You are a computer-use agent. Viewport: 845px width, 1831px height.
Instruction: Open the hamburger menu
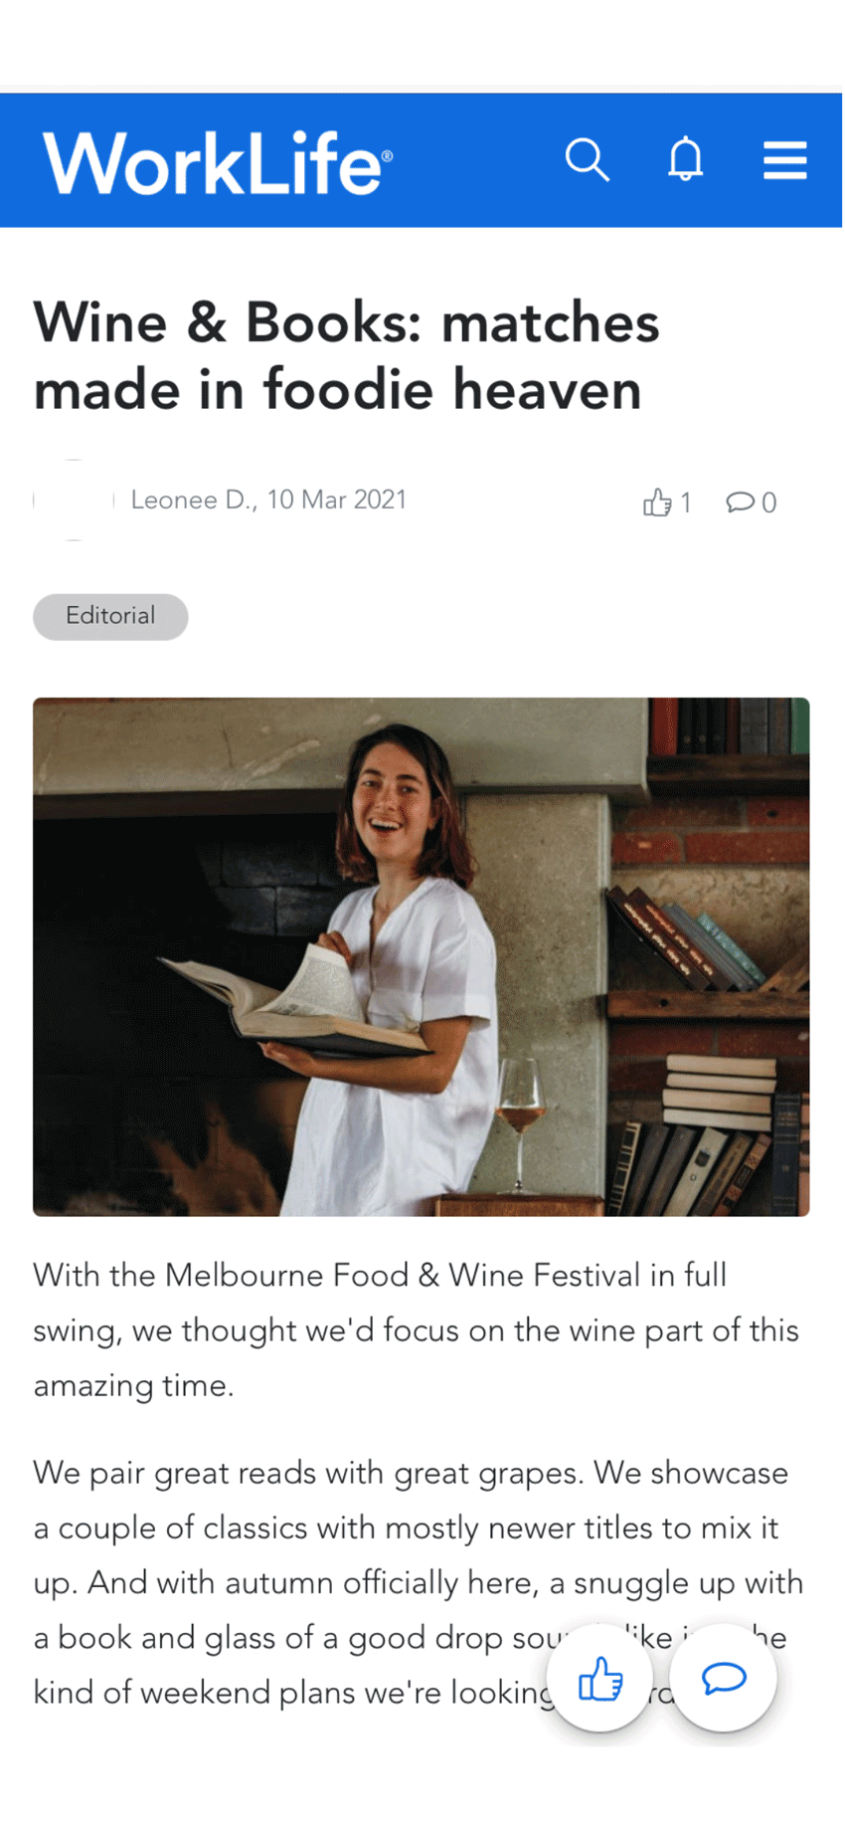pyautogui.click(x=784, y=160)
